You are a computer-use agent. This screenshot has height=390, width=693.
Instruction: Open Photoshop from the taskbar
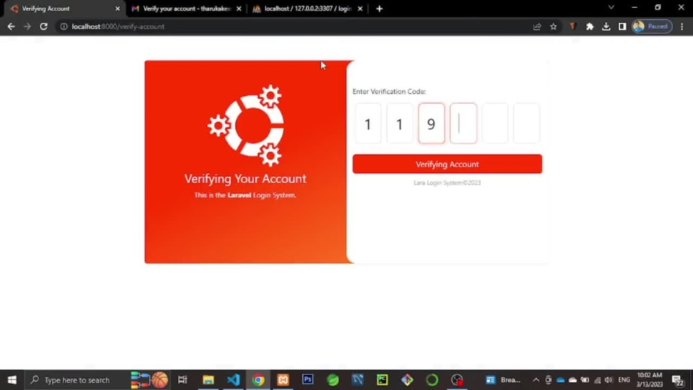pos(308,380)
